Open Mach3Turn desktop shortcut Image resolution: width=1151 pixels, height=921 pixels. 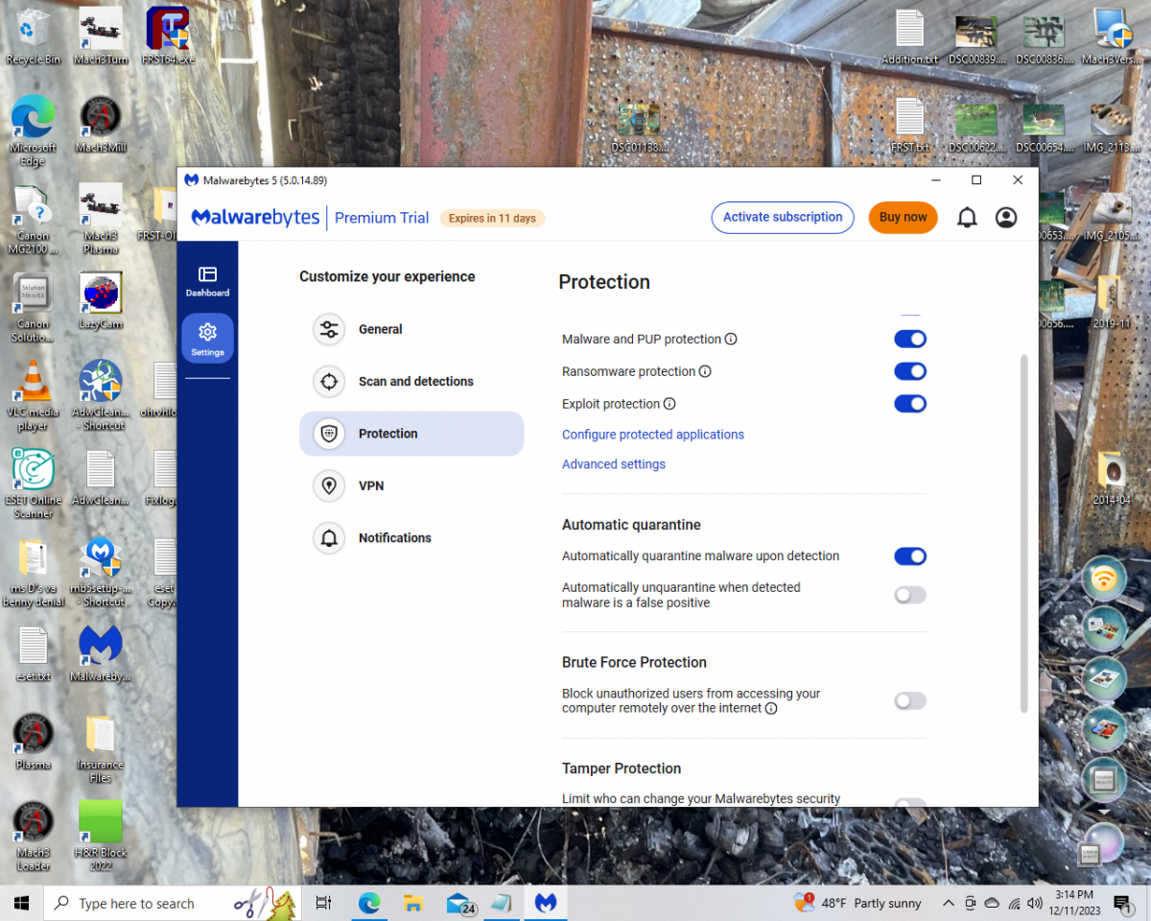101,36
